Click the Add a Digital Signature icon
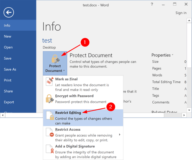 (49, 150)
